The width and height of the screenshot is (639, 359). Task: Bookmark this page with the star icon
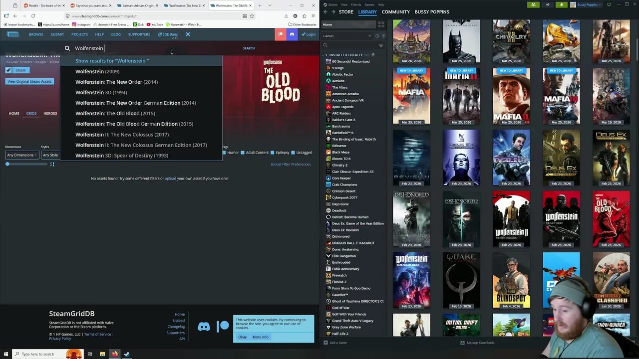point(252,16)
